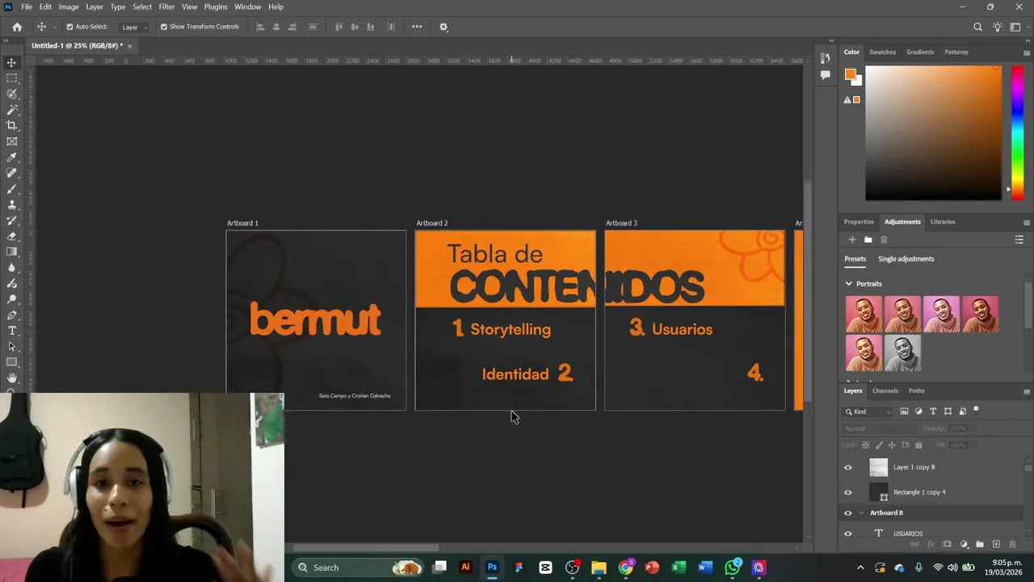Select the Clone Stamp tool
The width and height of the screenshot is (1034, 582).
point(11,205)
